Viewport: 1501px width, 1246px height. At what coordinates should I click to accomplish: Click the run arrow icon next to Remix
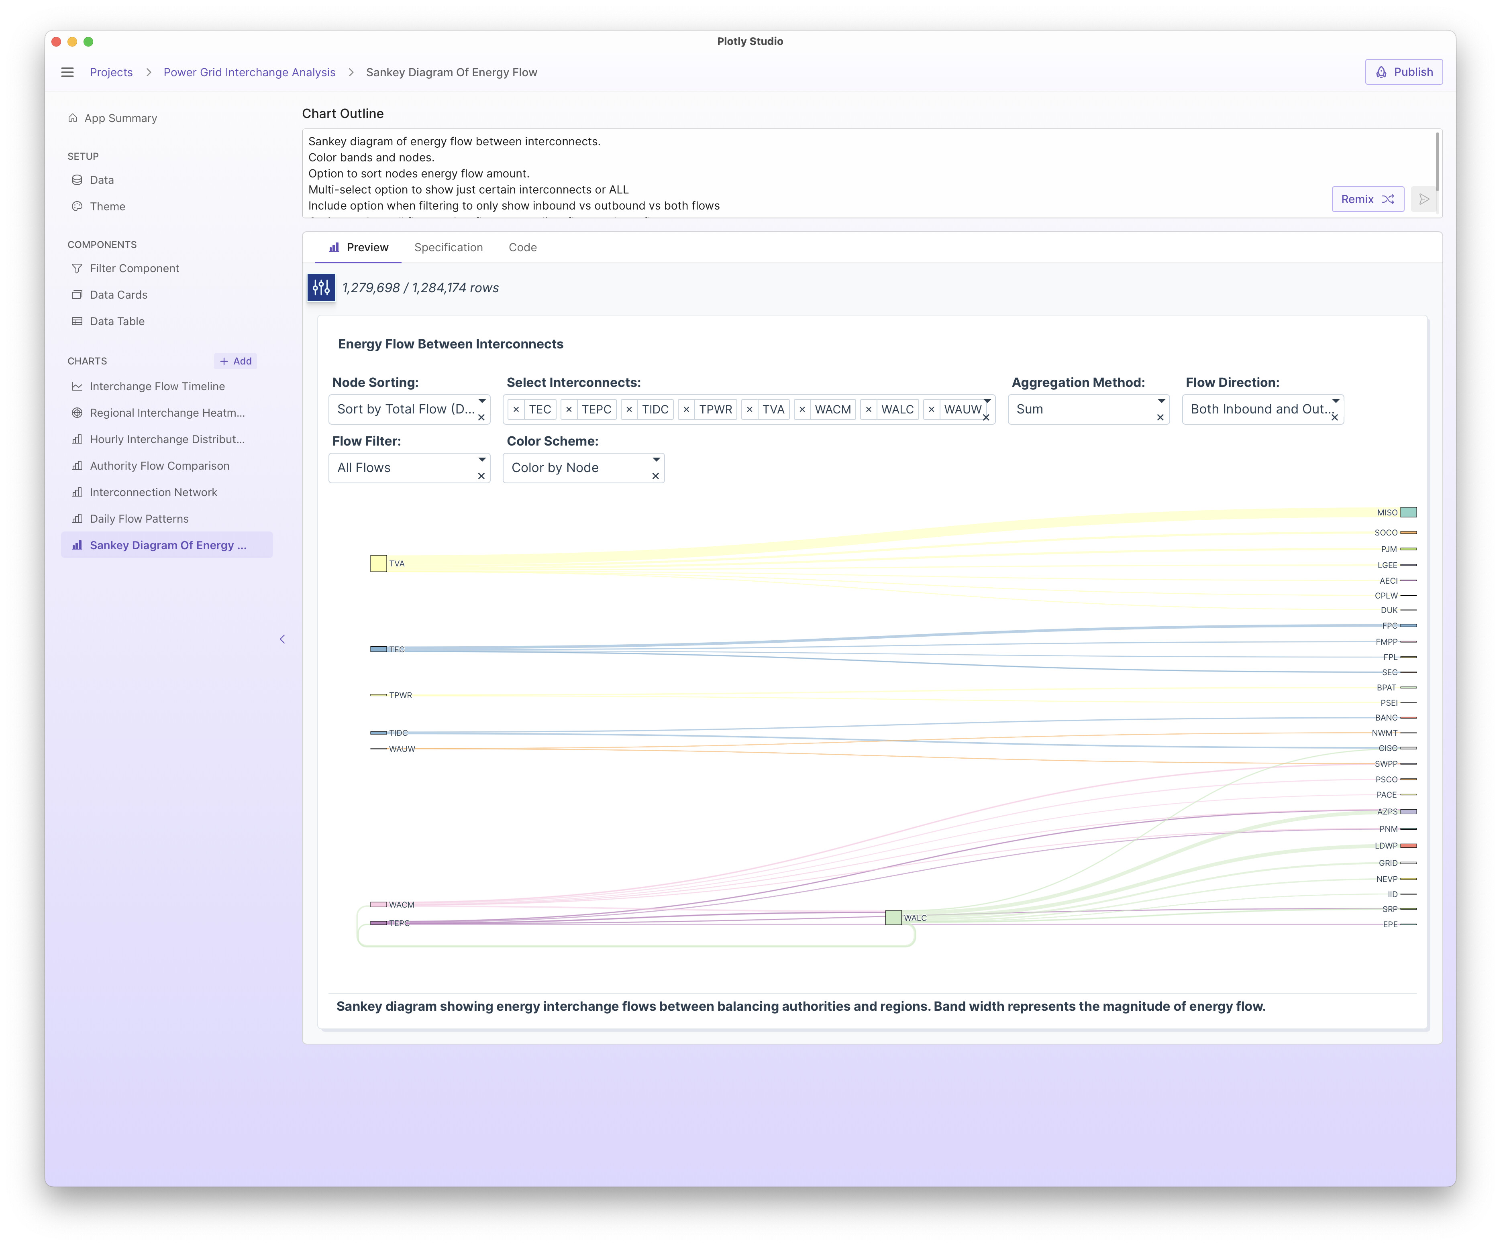click(1424, 200)
